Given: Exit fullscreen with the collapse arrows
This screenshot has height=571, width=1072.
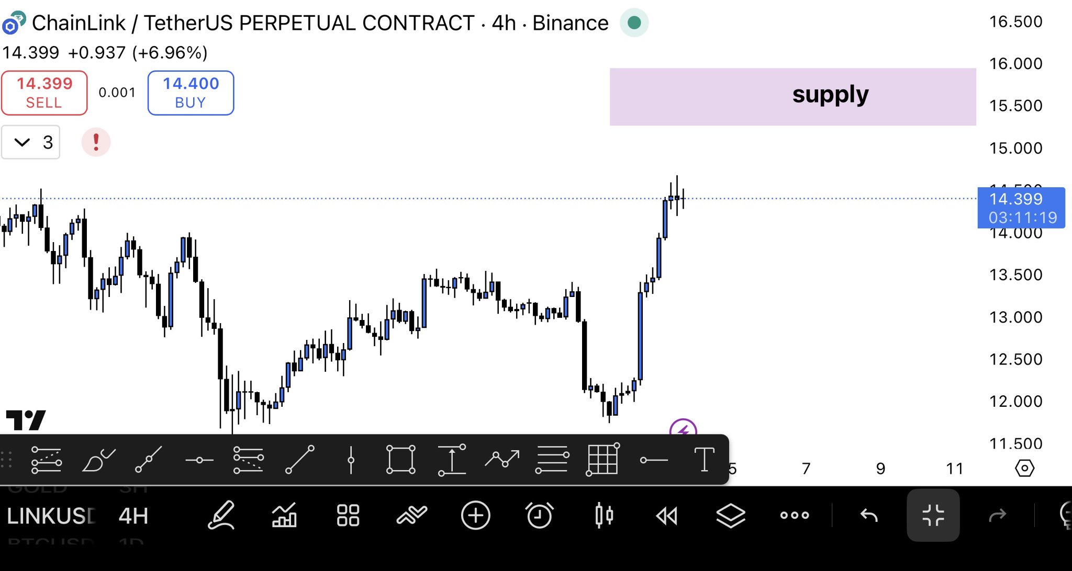Looking at the screenshot, I should (933, 516).
